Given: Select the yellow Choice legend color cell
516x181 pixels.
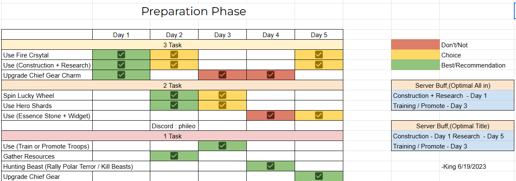Looking at the screenshot, I should tap(415, 55).
